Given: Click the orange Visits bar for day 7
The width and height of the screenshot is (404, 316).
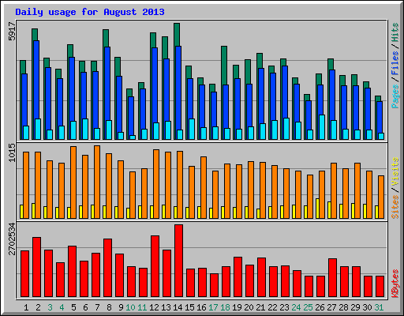Looking at the screenshot, I should (x=97, y=182).
